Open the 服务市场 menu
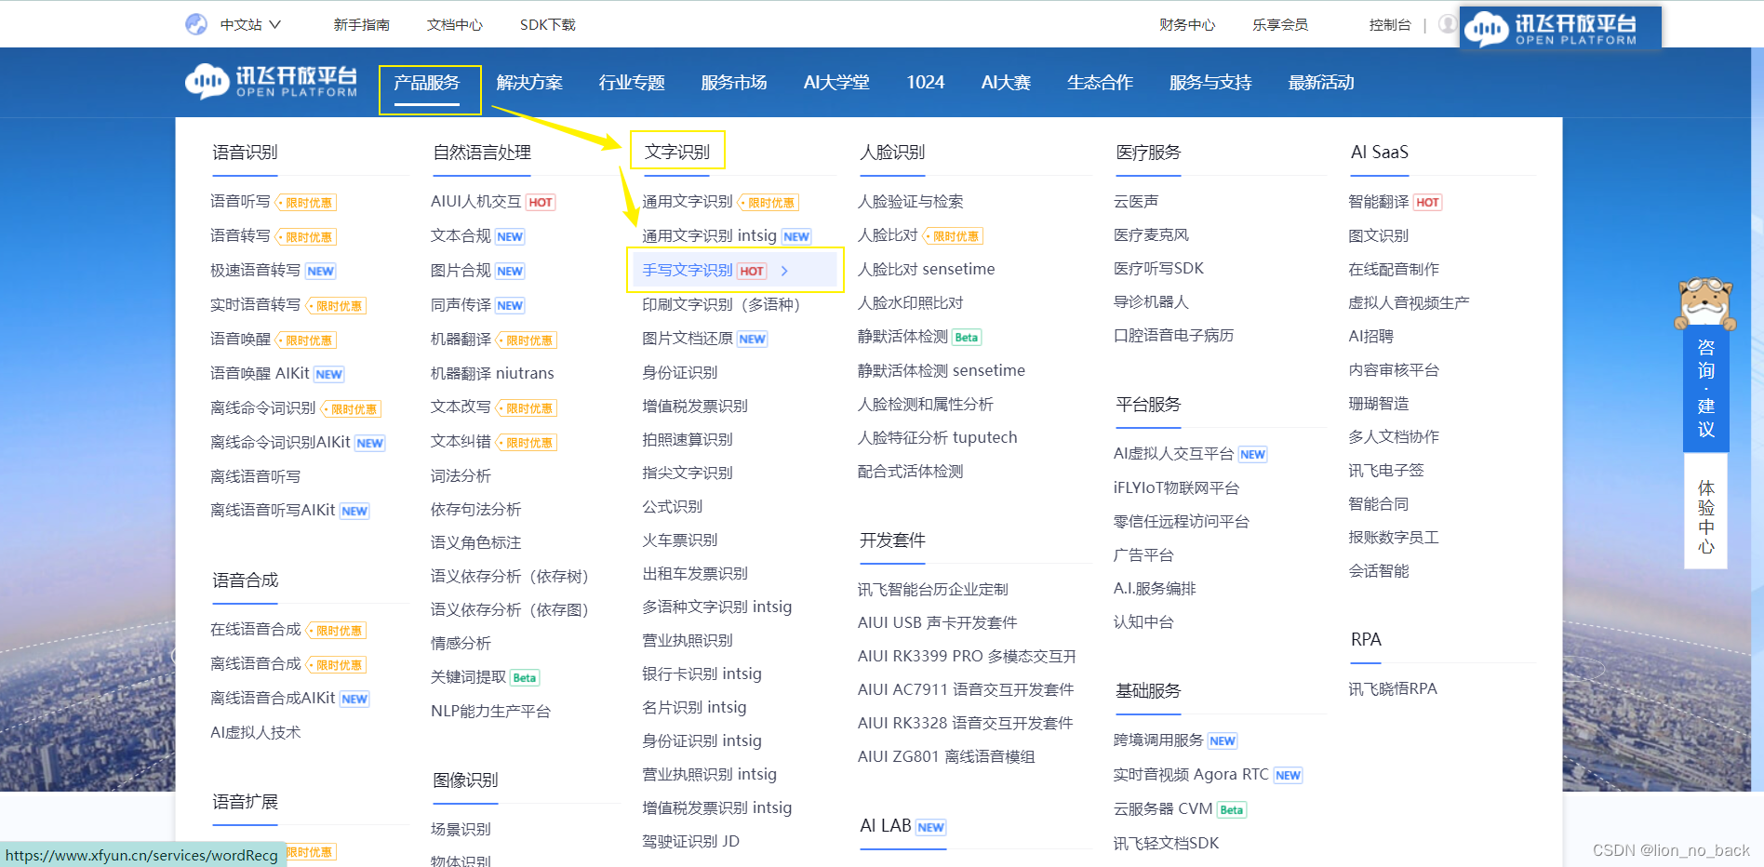 (734, 82)
